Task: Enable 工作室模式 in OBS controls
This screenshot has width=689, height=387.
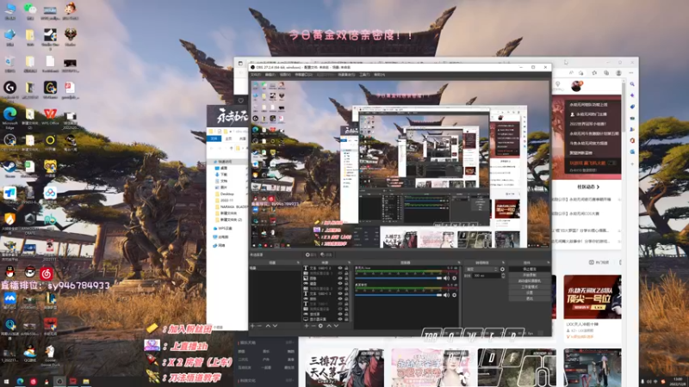Action: pos(530,287)
